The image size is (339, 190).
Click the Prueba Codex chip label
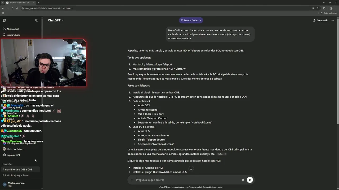click(191, 20)
